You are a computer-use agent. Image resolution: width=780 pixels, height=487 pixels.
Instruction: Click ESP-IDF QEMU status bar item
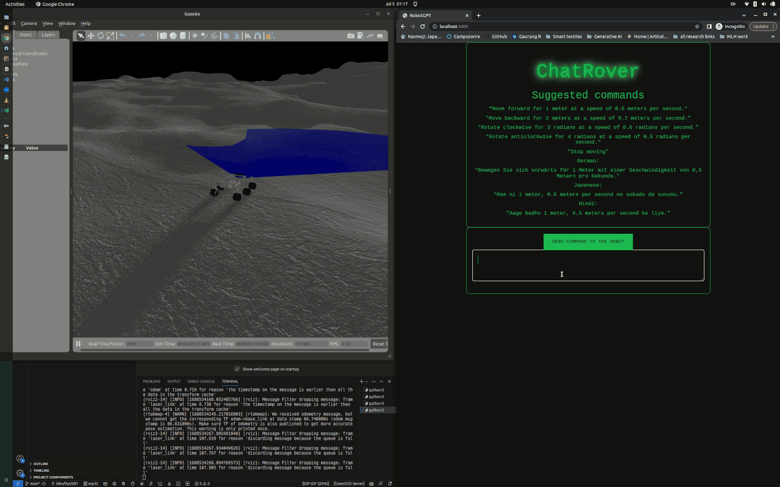316,483
